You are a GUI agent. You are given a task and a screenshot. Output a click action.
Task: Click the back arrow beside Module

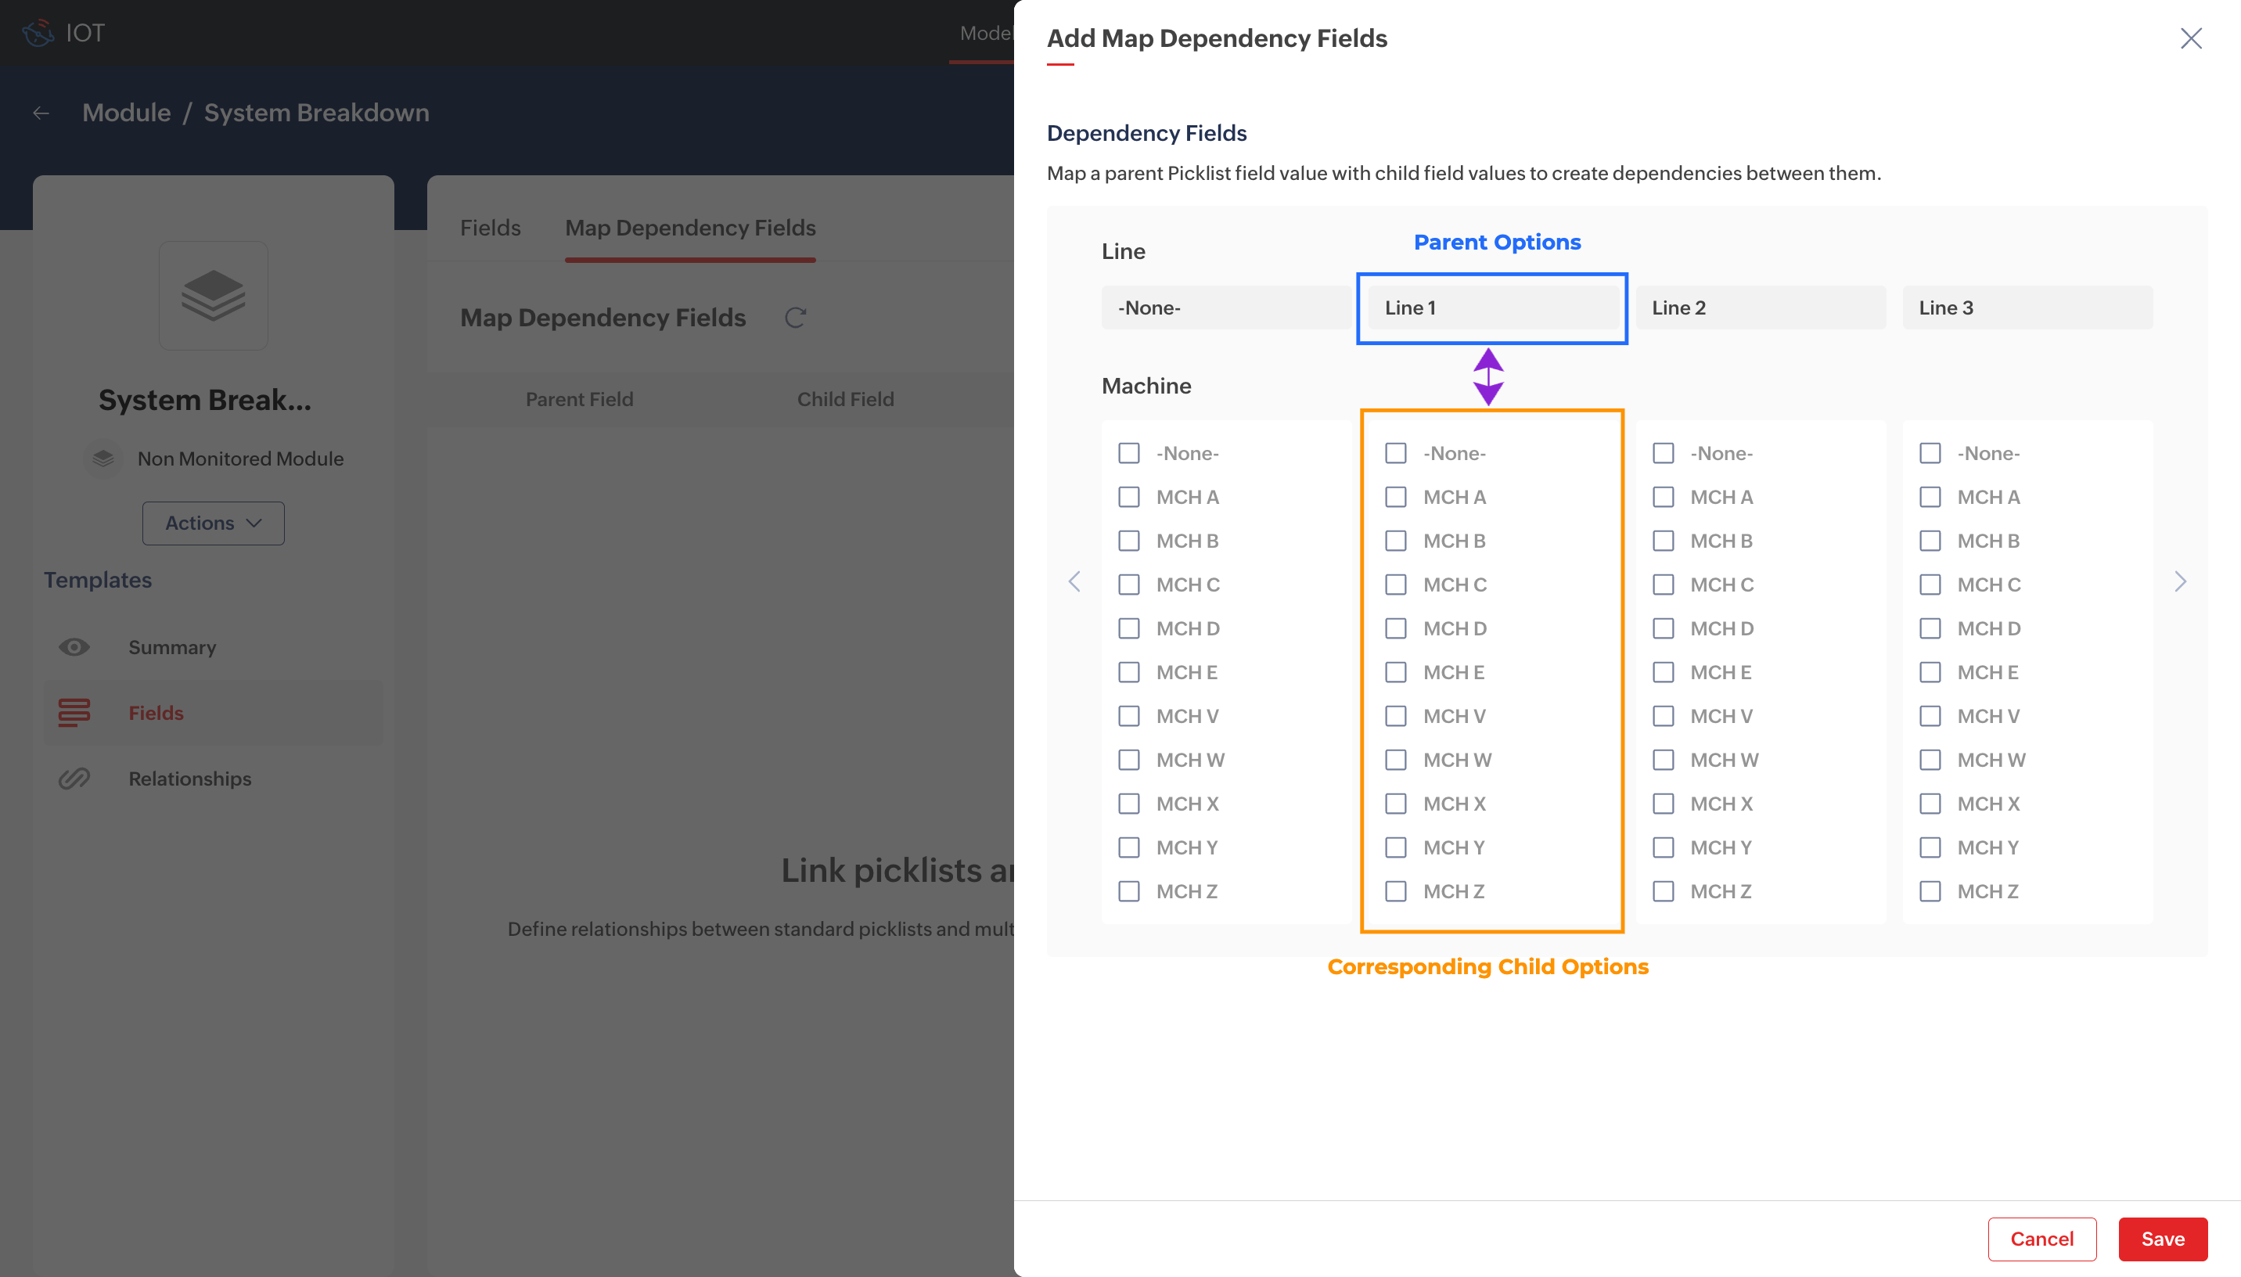click(41, 113)
